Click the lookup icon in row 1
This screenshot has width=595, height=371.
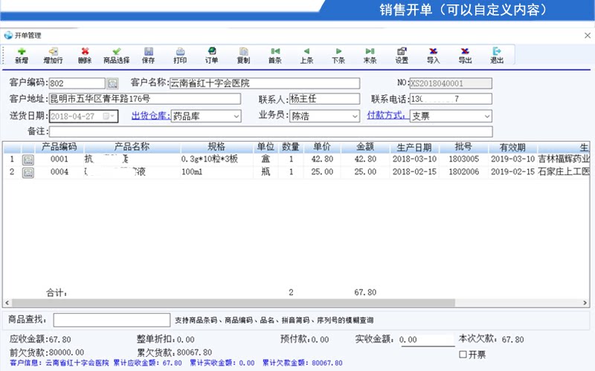[28, 160]
